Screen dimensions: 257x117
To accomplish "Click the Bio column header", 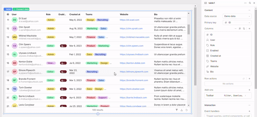I will coord(156,14).
